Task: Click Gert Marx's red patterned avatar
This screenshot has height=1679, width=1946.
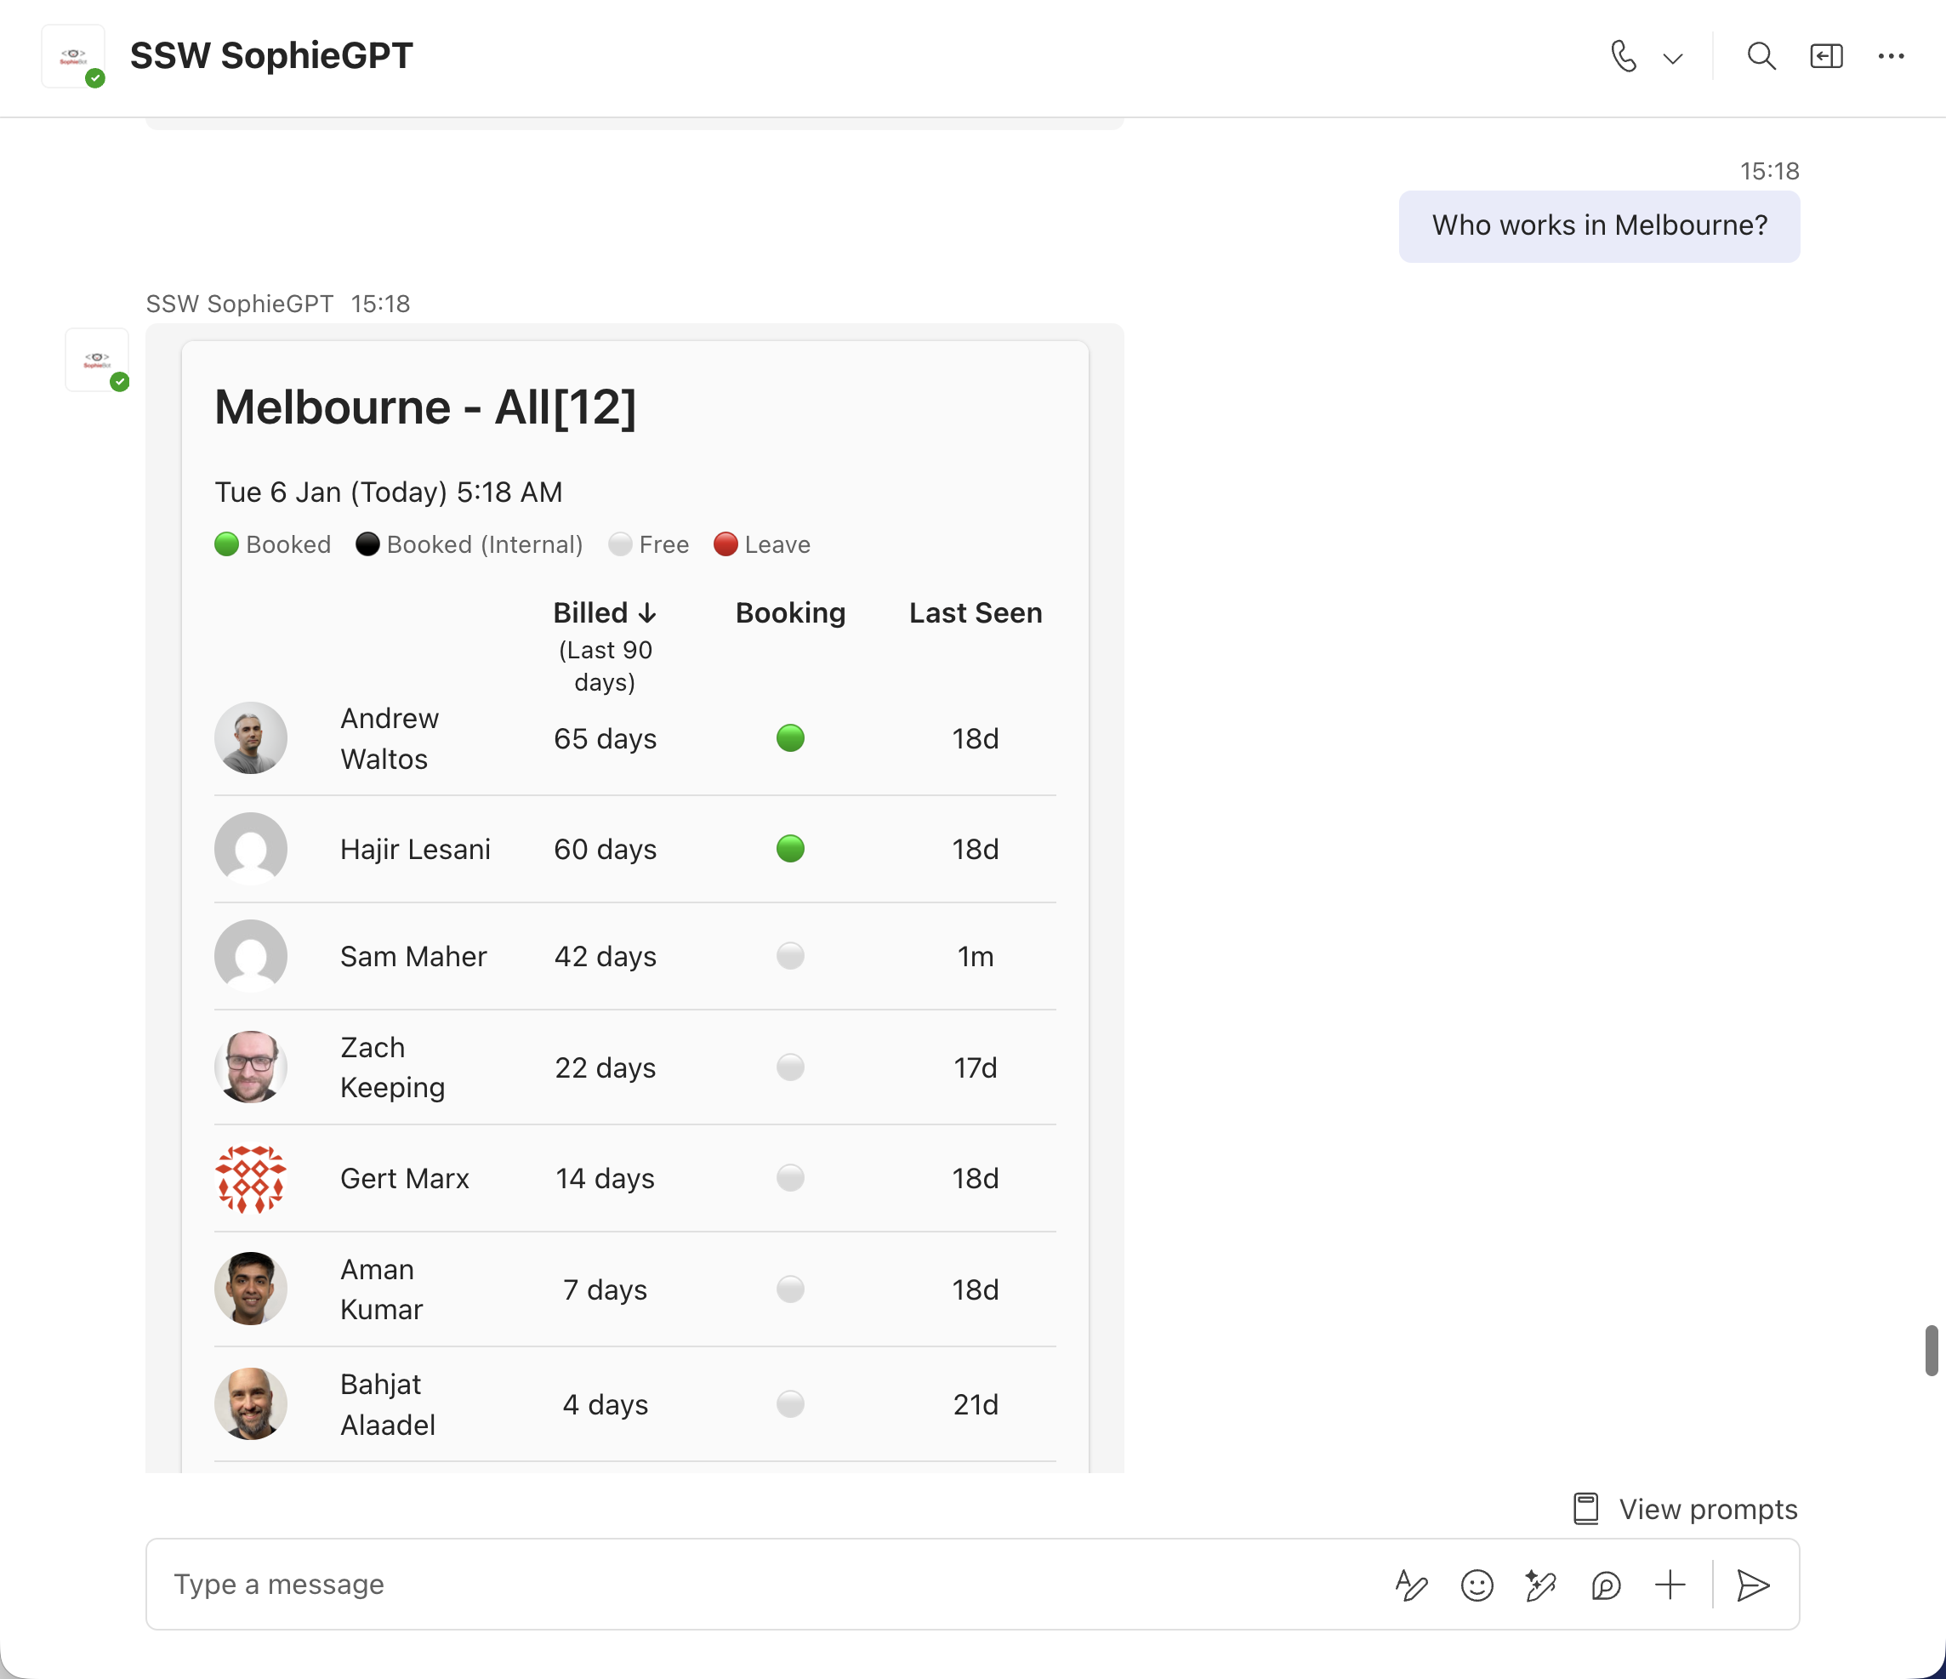Action: point(251,1179)
